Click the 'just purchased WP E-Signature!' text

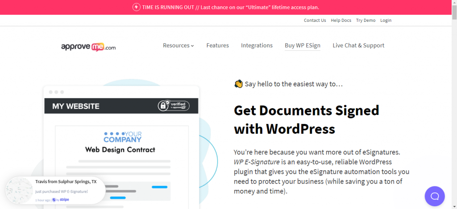[x=62, y=192]
